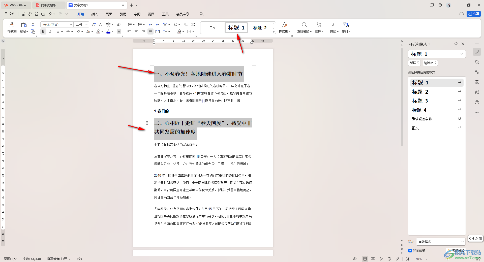Viewport: 484px width, 262px height.
Task: Click the Print icon in quick access bar
Action: pos(37,14)
